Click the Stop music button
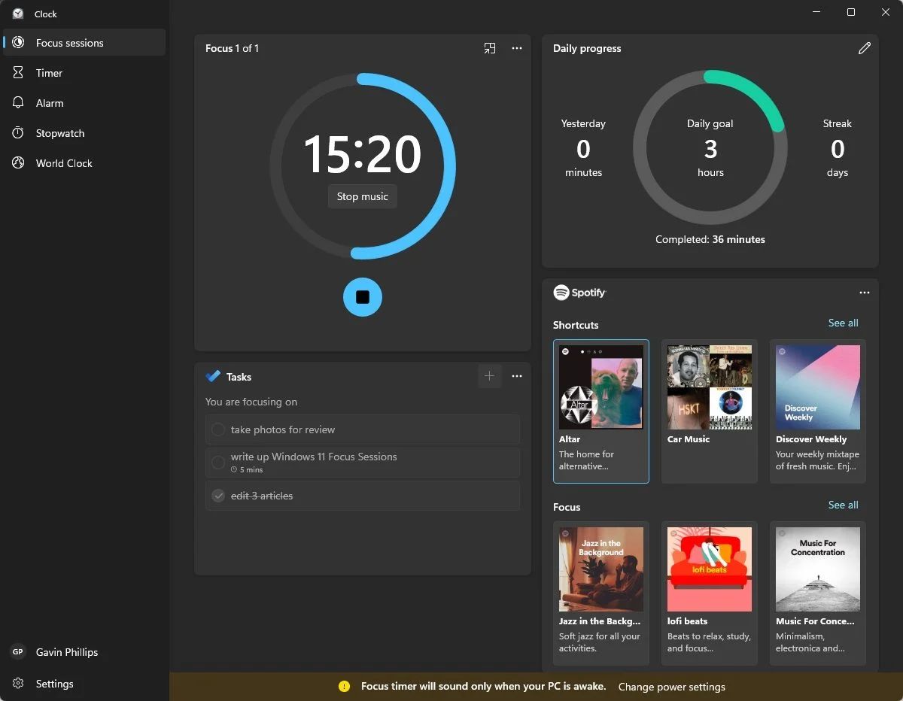Screen dimensions: 903x701 pos(363,196)
